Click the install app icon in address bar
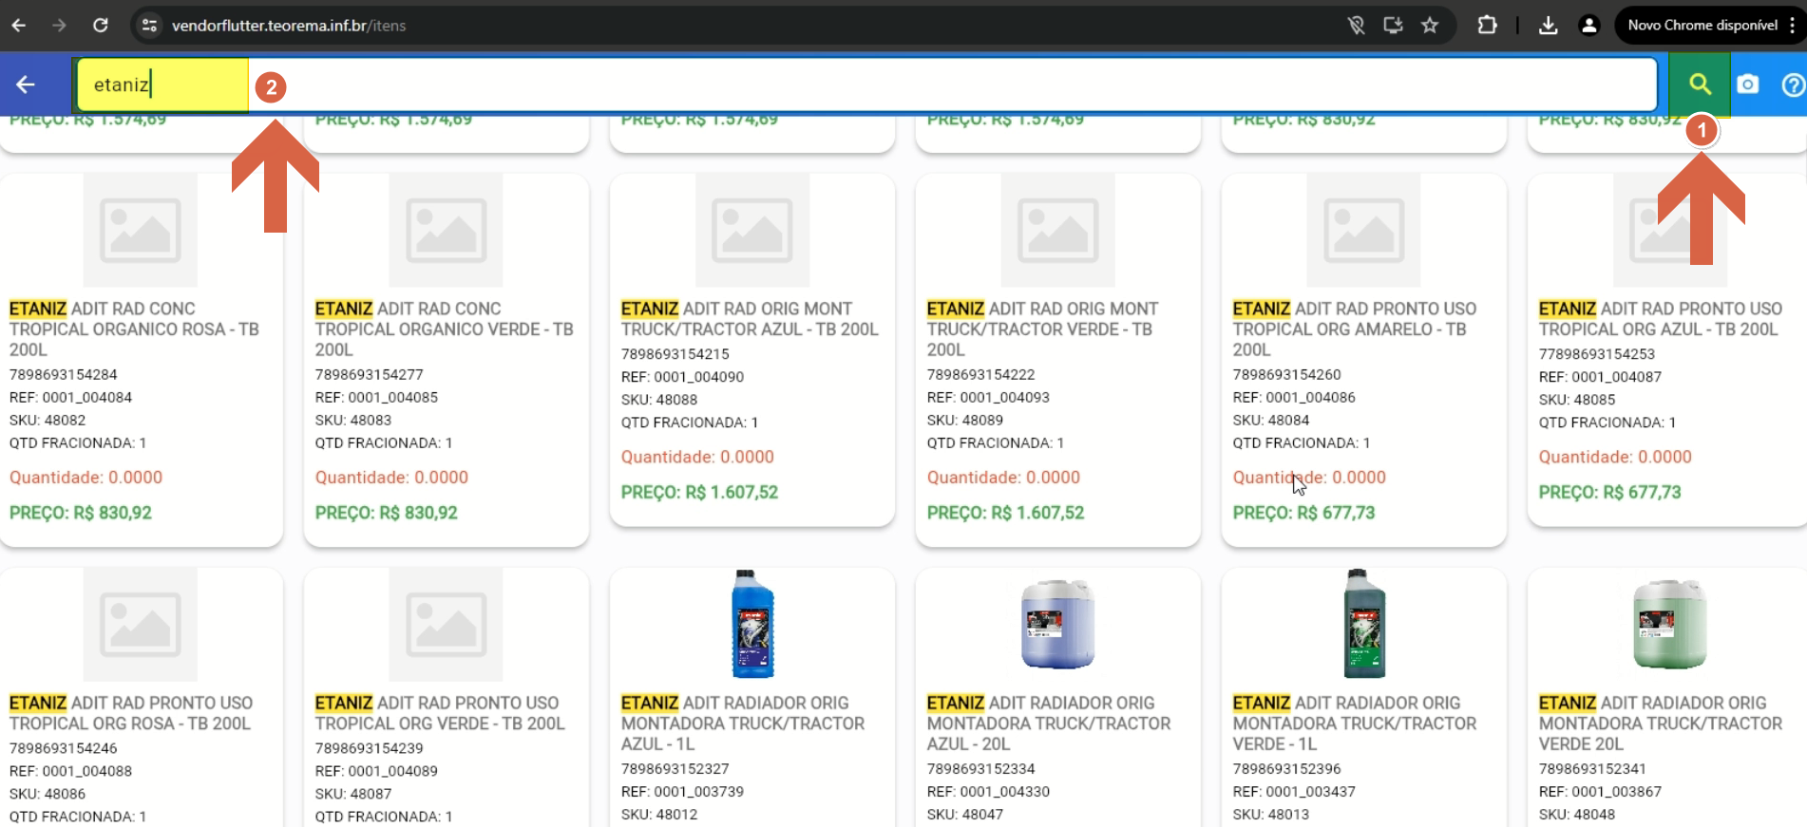This screenshot has width=1807, height=827. coord(1393,26)
